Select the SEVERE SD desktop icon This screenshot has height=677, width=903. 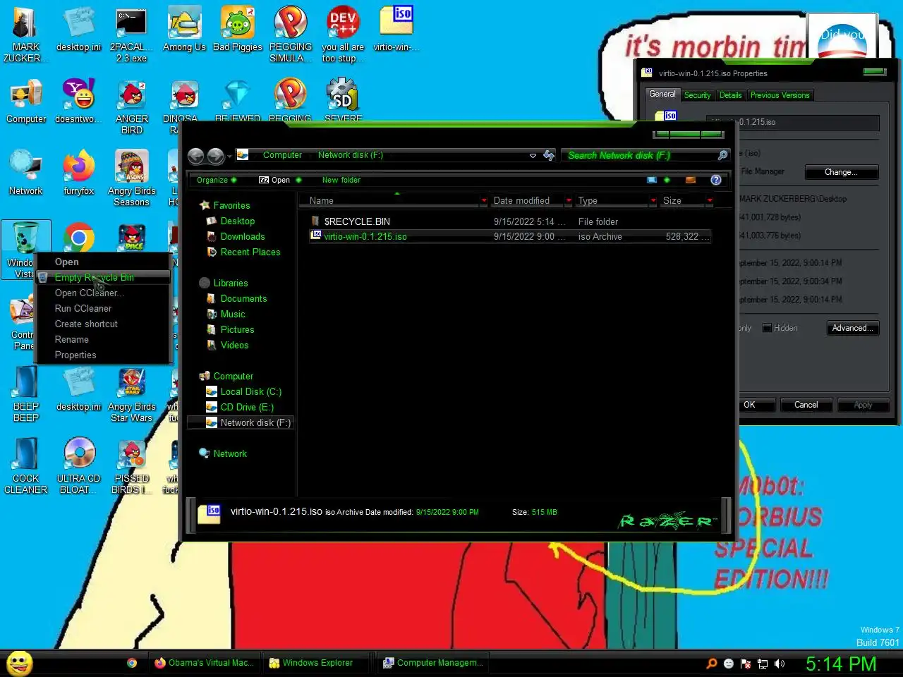[x=344, y=99]
